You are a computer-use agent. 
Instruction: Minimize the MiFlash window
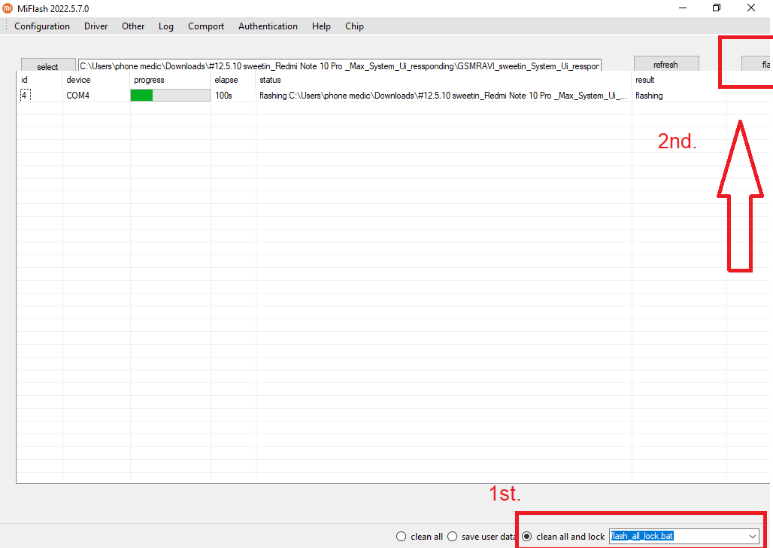[683, 8]
